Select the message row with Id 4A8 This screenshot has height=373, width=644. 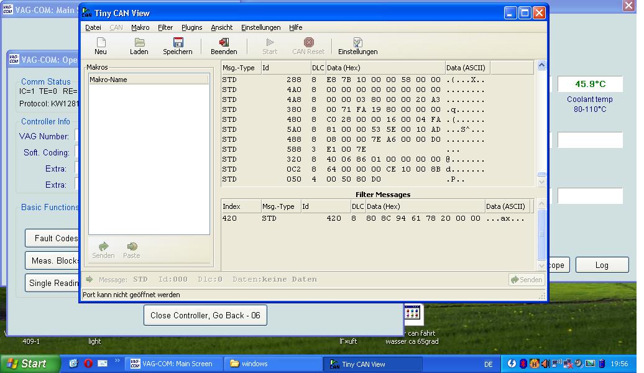click(x=377, y=99)
